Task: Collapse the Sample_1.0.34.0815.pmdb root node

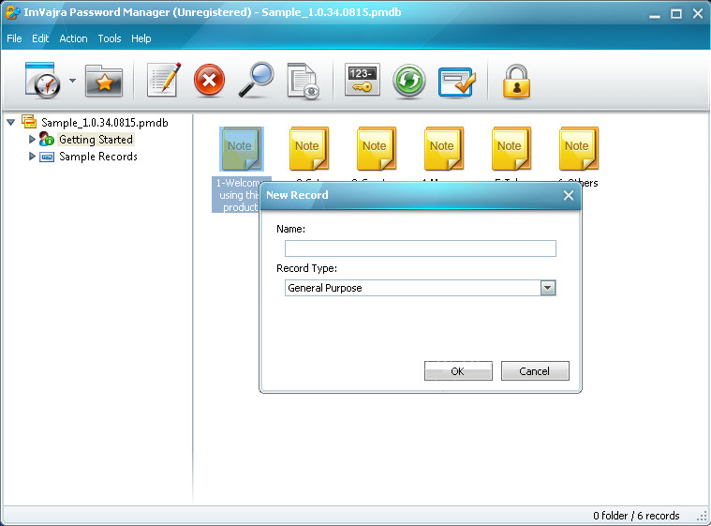Action: tap(11, 122)
